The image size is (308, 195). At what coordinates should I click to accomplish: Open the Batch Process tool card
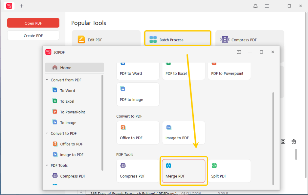[x=177, y=38]
